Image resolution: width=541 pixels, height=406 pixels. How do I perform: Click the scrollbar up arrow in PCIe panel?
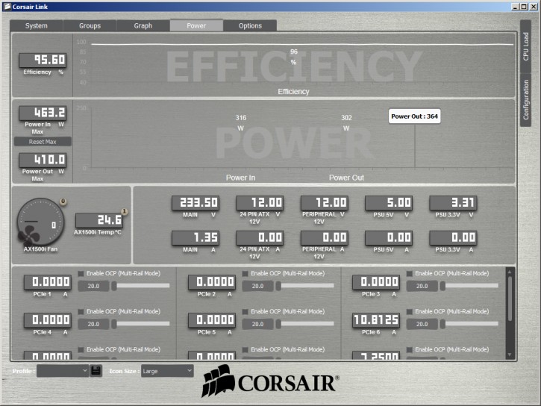pyautogui.click(x=510, y=272)
